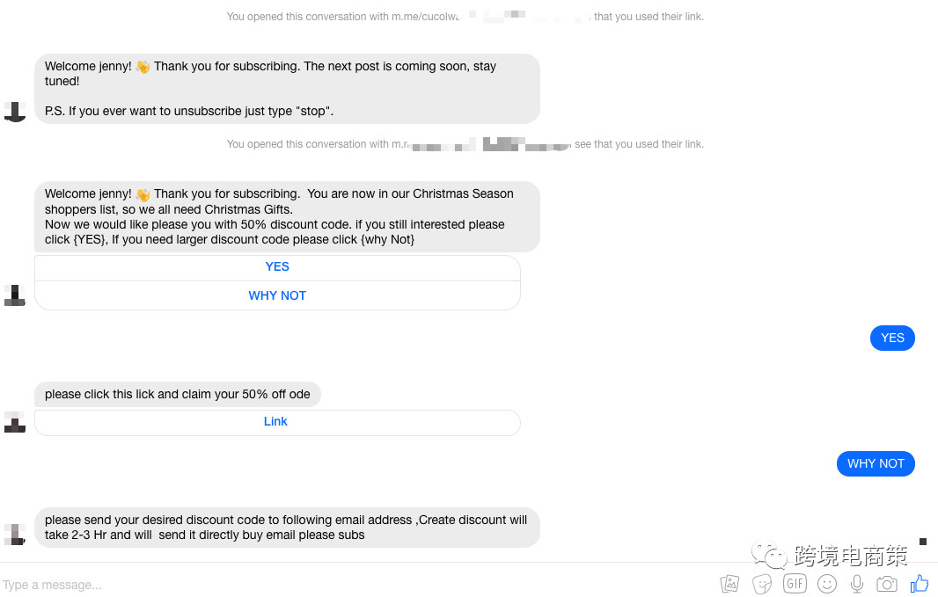The width and height of the screenshot is (938, 597).
Task: Open the sticker picker icon
Action: pos(762,584)
